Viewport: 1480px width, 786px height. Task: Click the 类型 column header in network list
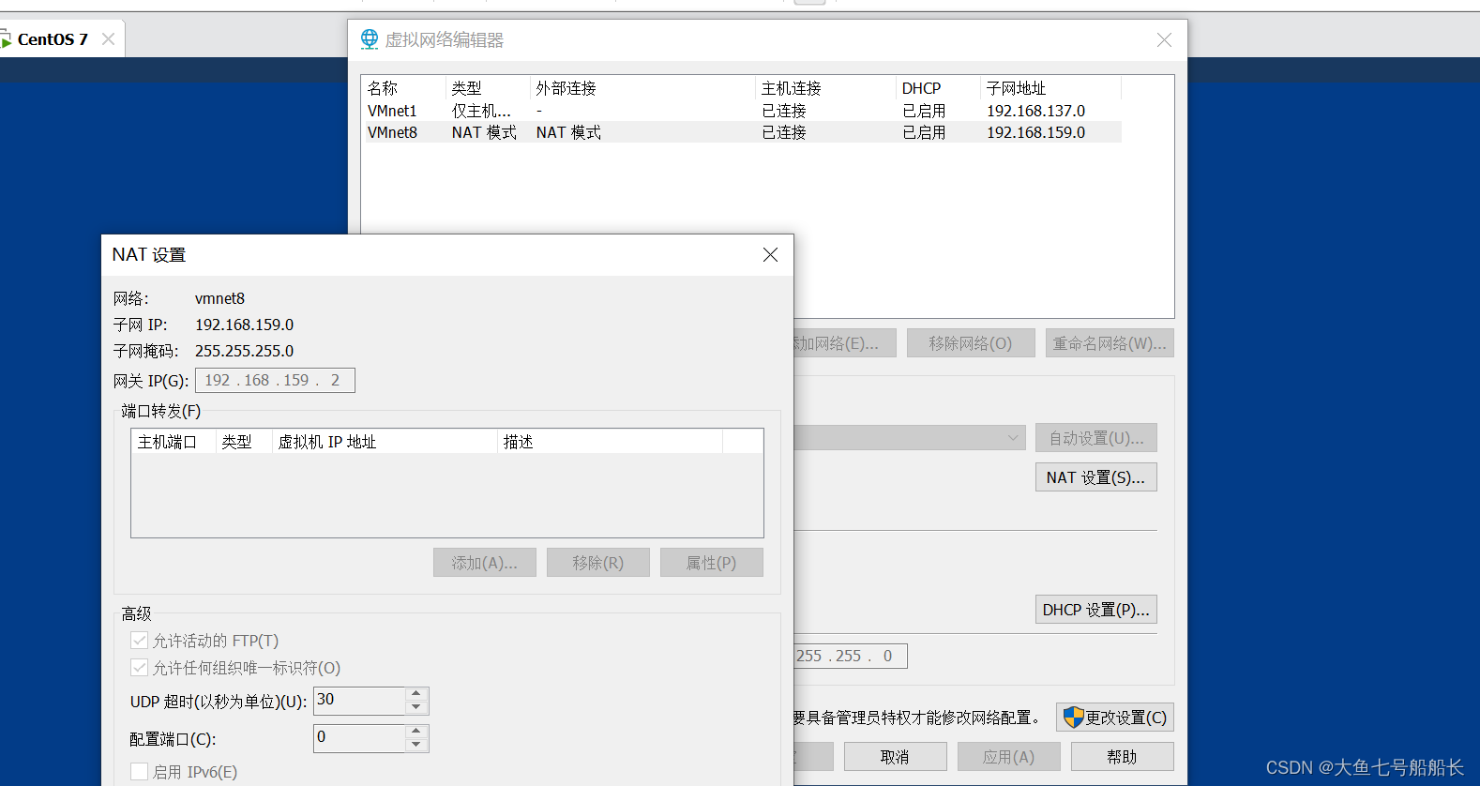[489, 88]
